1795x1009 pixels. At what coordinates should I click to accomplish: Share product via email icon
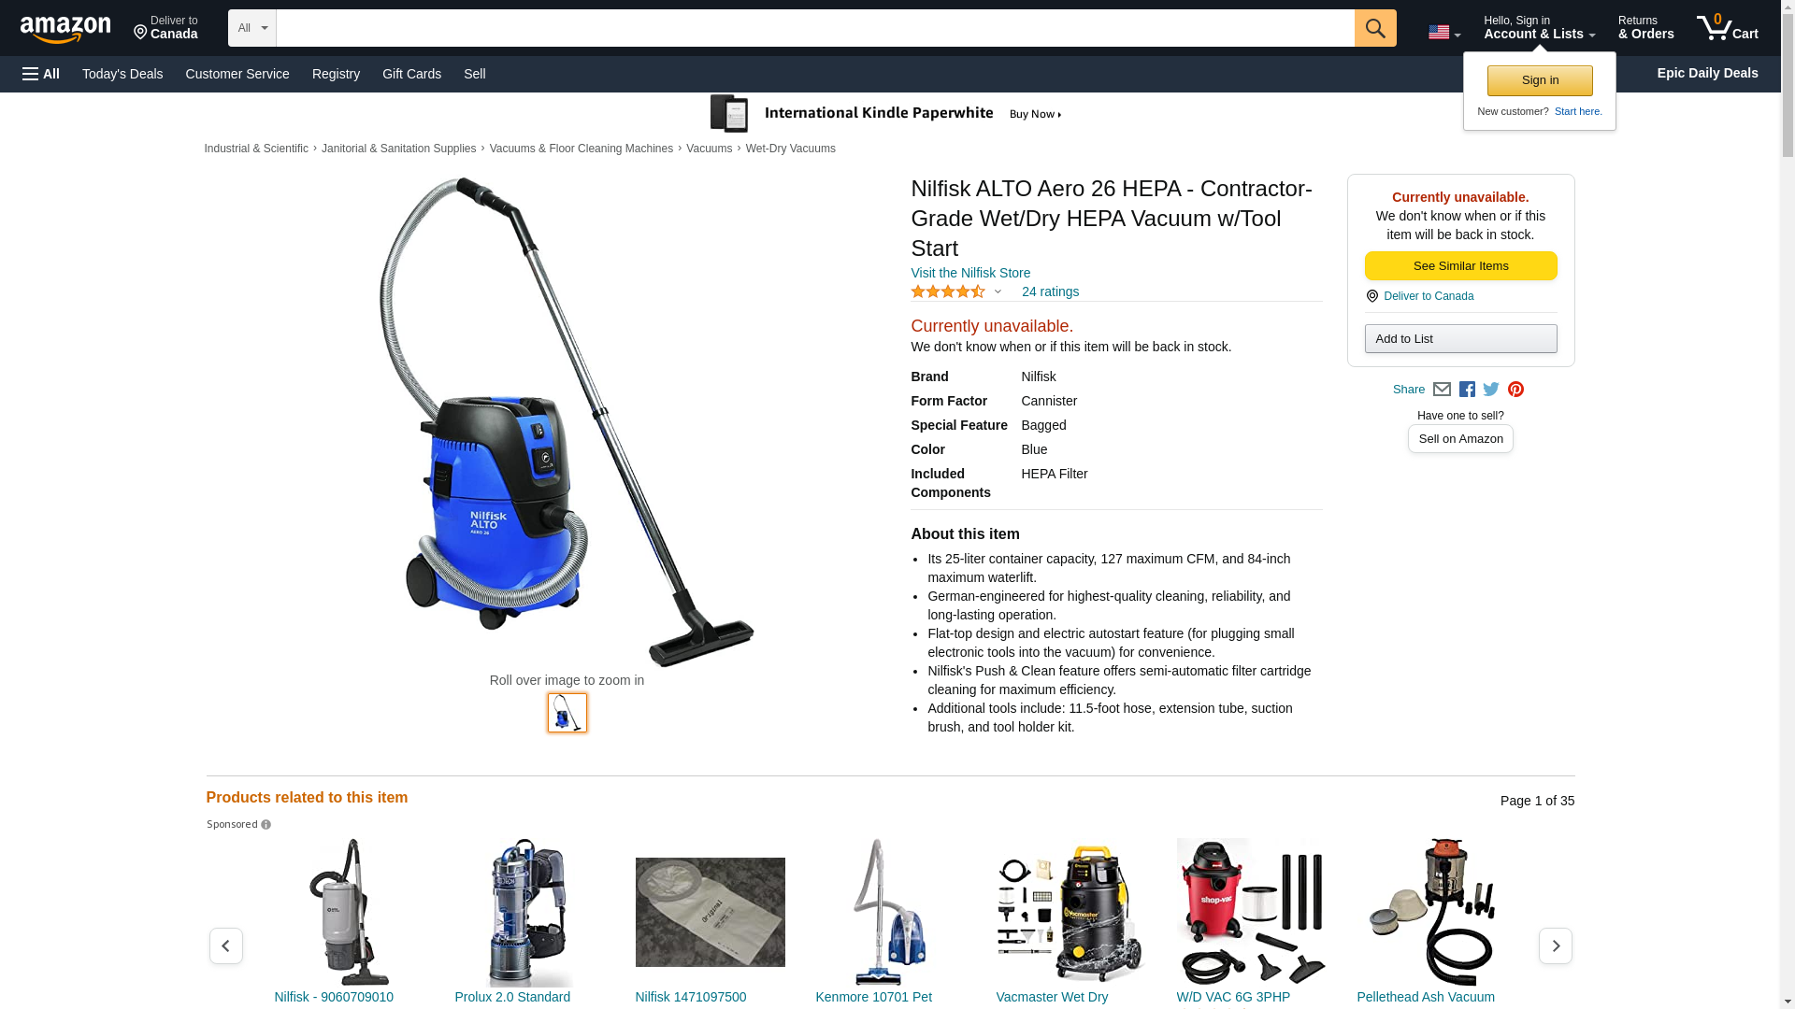click(1442, 390)
